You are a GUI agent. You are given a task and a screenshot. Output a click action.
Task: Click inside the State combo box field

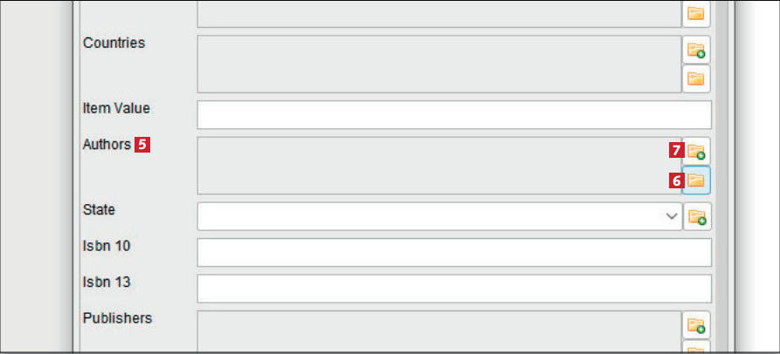tap(428, 216)
